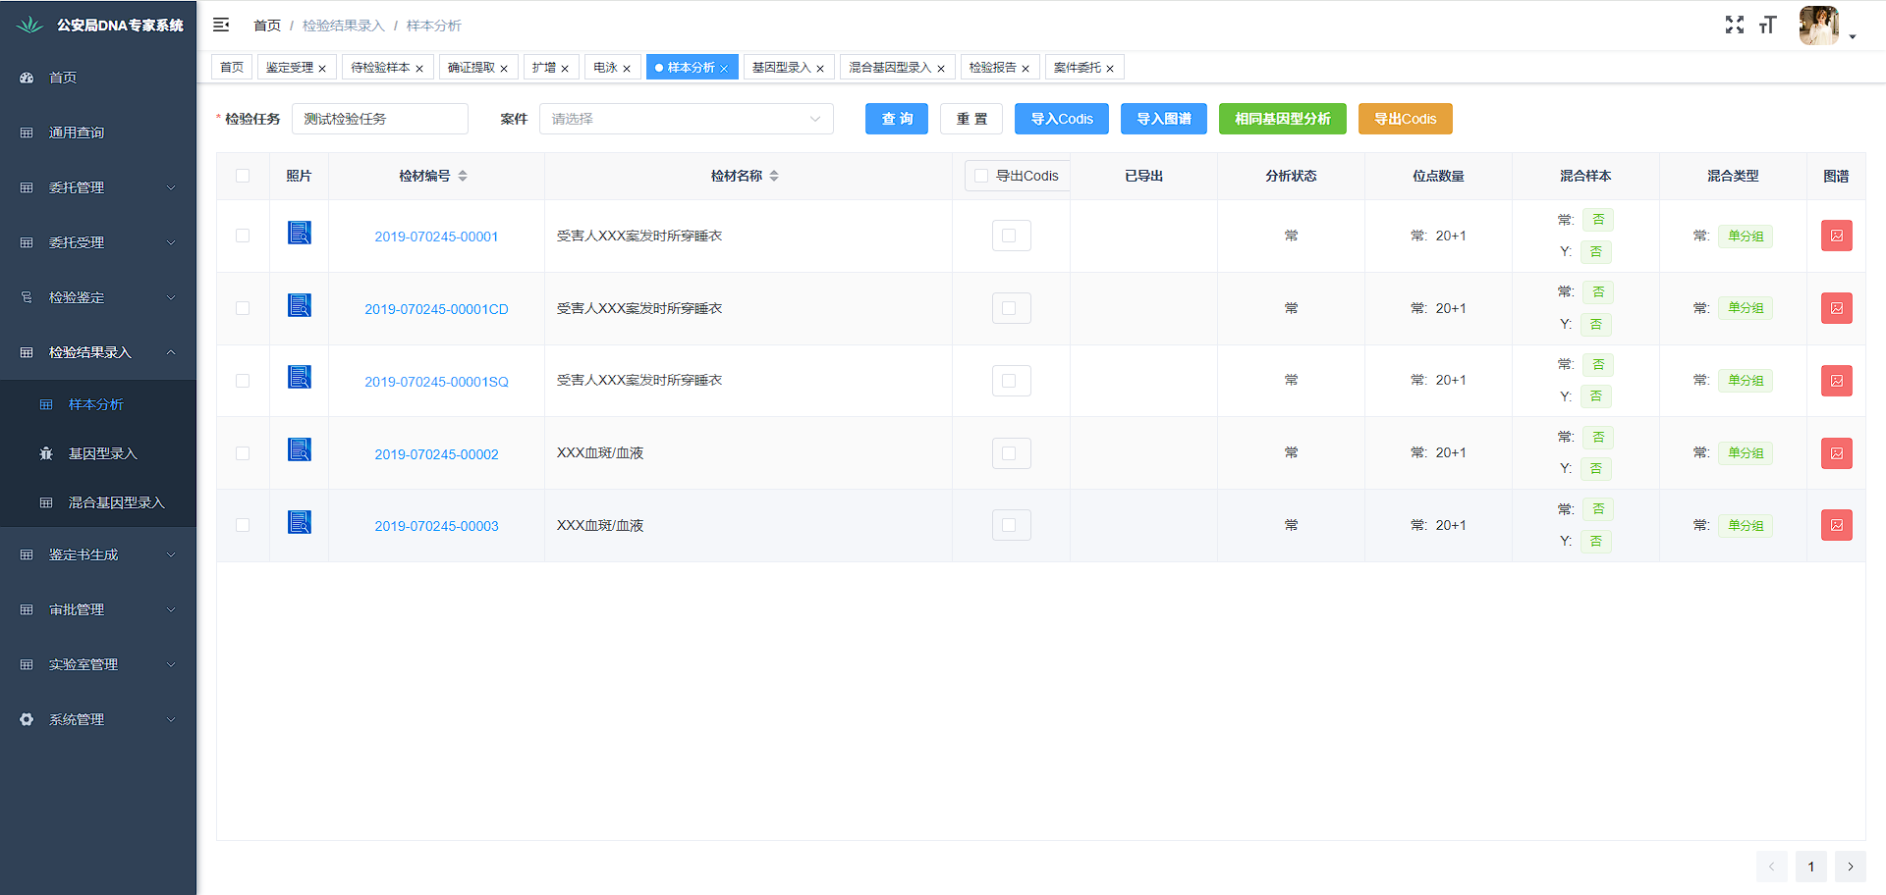The height and width of the screenshot is (895, 1886).
Task: Switch to the 基因型录入 tab
Action: 781,68
